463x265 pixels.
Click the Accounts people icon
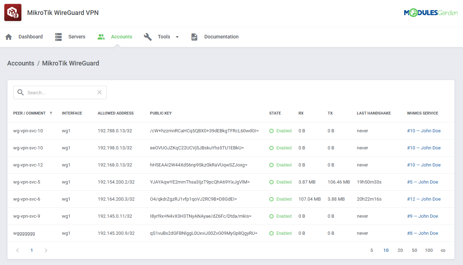point(101,37)
